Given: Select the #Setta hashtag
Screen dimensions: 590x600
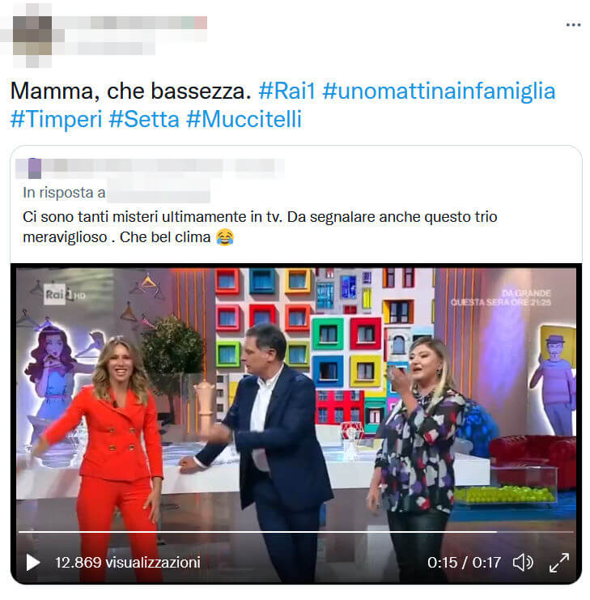Looking at the screenshot, I should (144, 119).
